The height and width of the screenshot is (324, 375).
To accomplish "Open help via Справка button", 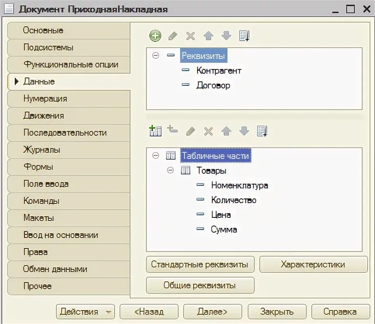I will point(340,312).
